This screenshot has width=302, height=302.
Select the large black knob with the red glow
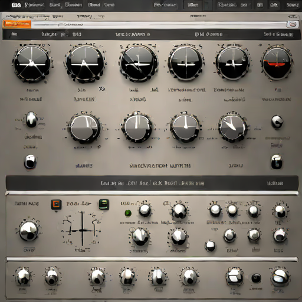point(277,63)
